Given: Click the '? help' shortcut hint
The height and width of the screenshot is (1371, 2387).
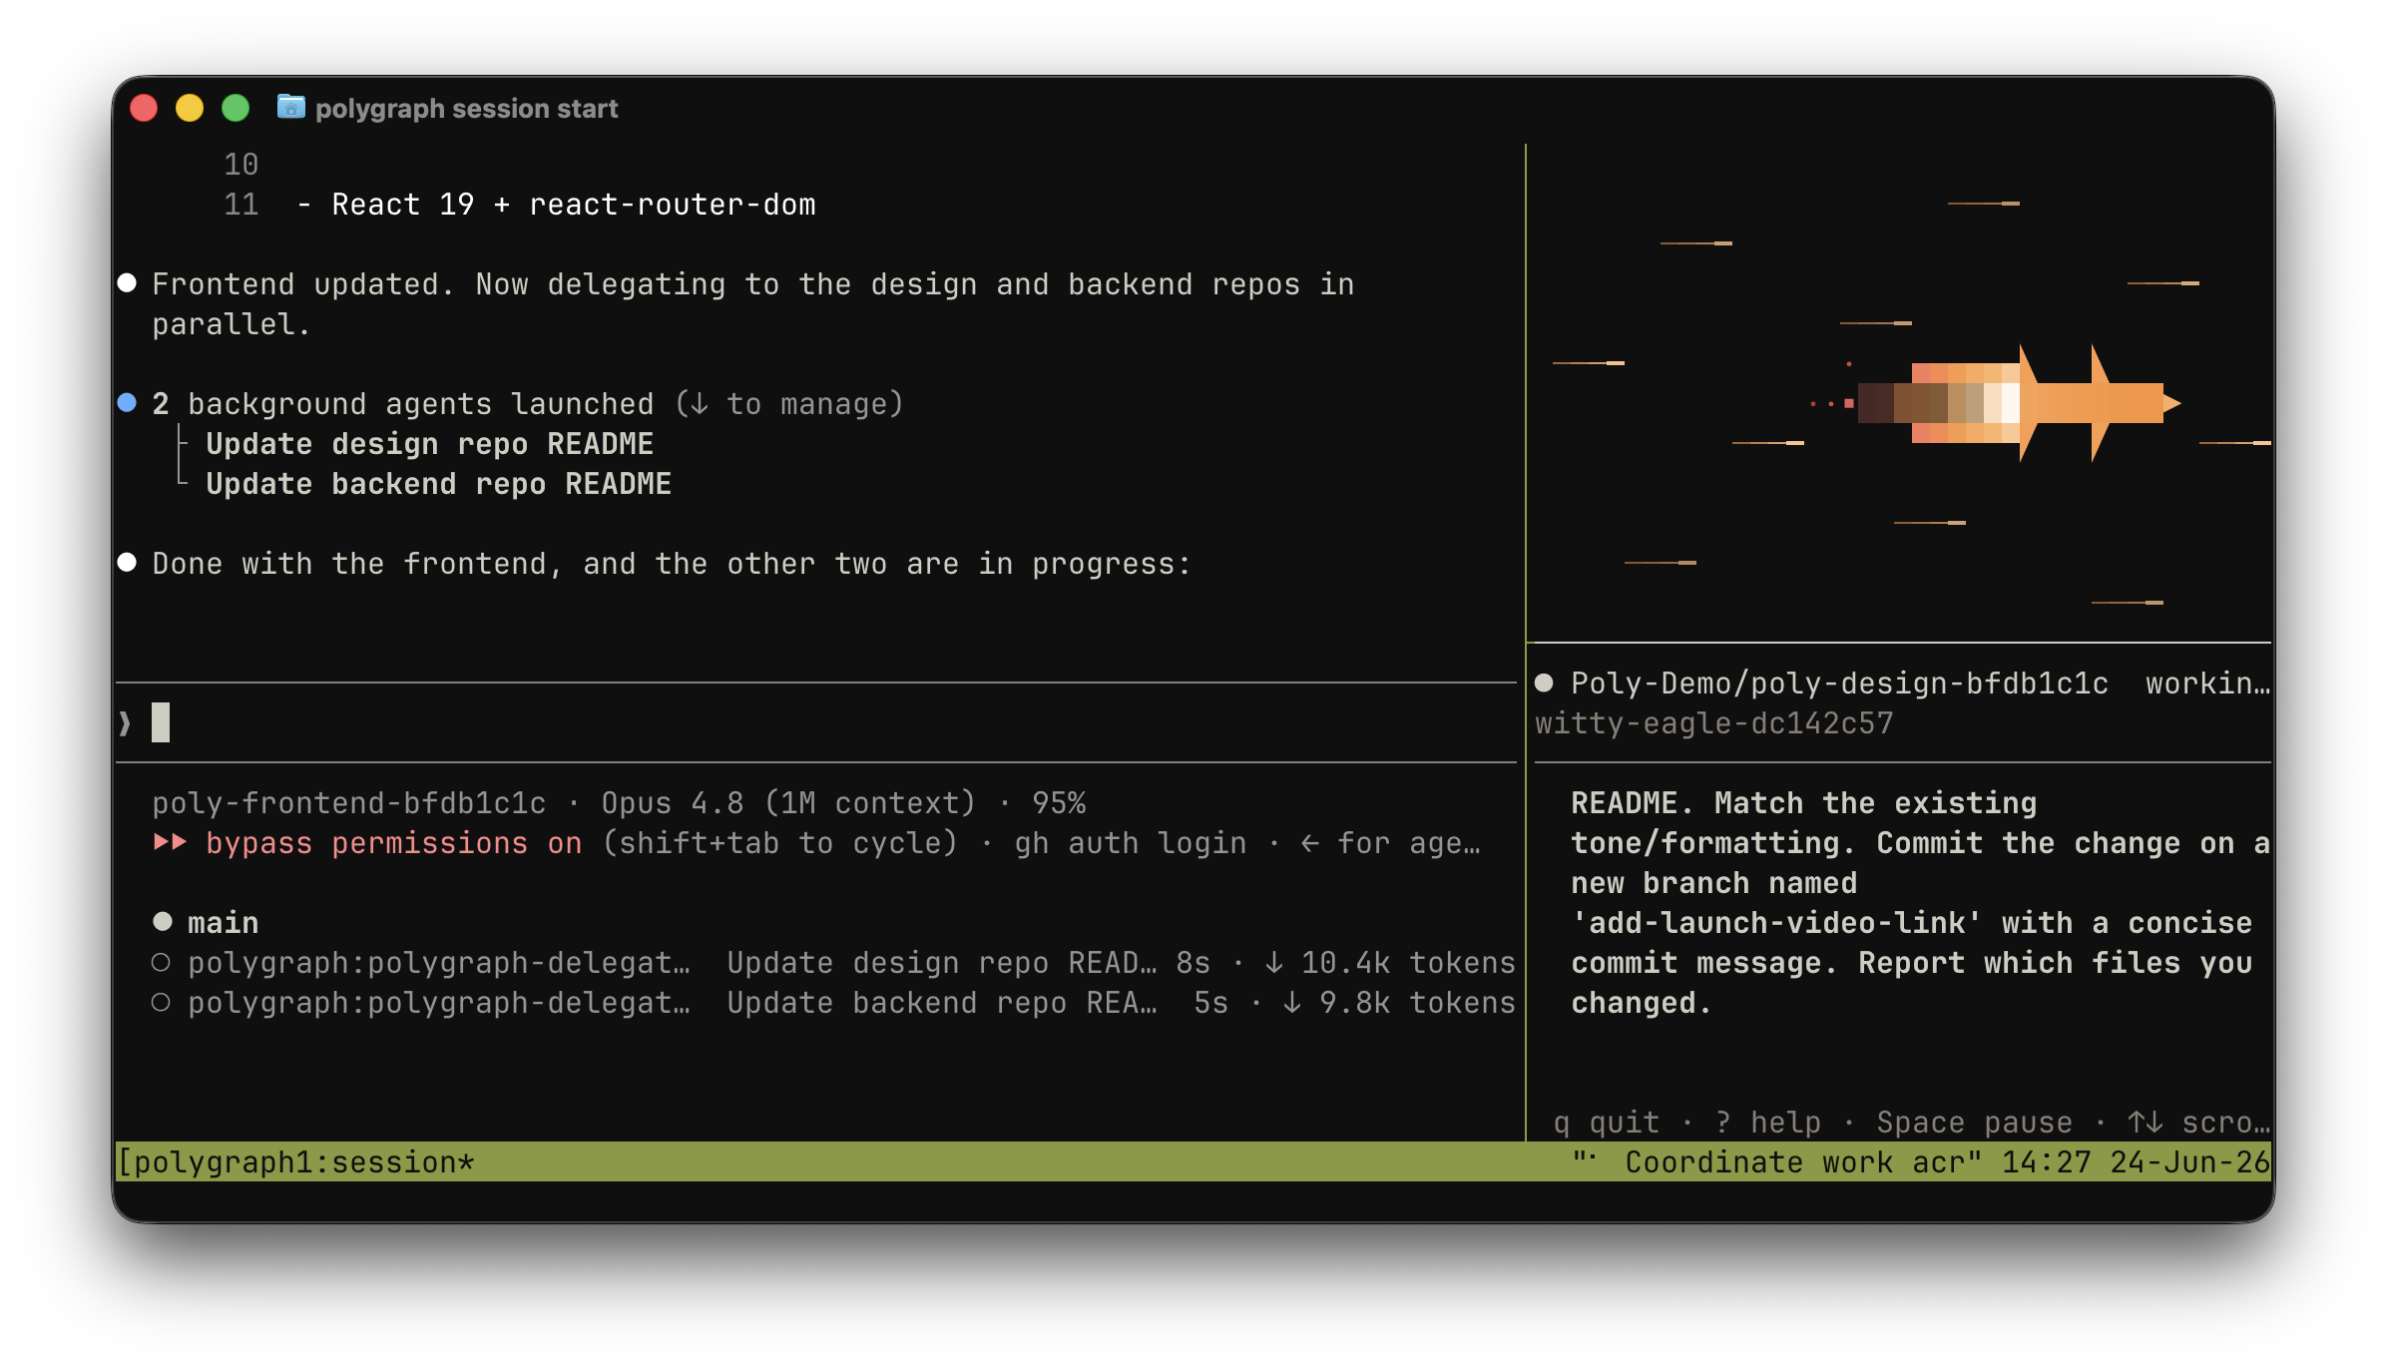Looking at the screenshot, I should [1768, 1123].
